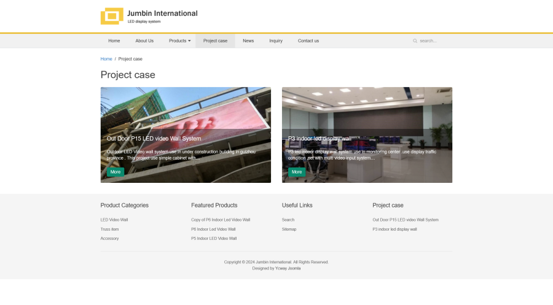
Task: Open the Sitemap footer link
Action: point(289,229)
